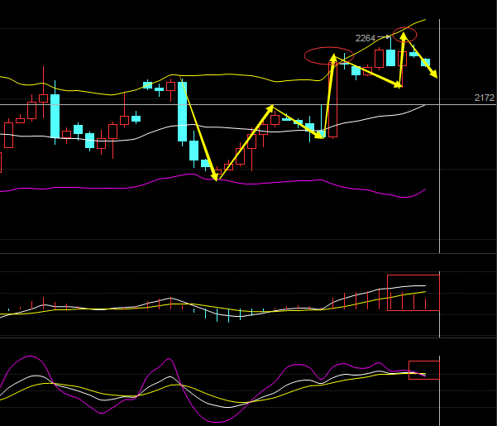Select the big cyan candle where the first arrow starts
497x426 pixels.
[x=183, y=111]
